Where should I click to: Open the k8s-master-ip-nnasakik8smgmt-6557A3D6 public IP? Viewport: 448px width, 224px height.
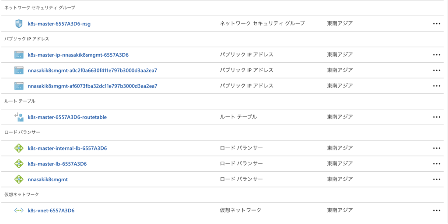78,55
